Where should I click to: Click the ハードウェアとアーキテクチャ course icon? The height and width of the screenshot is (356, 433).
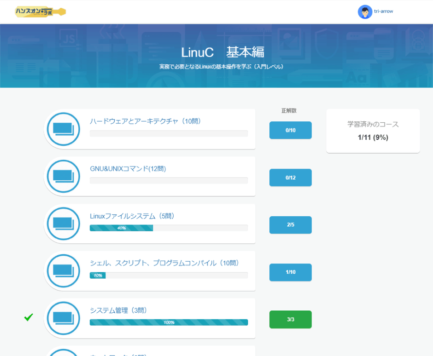64,129
